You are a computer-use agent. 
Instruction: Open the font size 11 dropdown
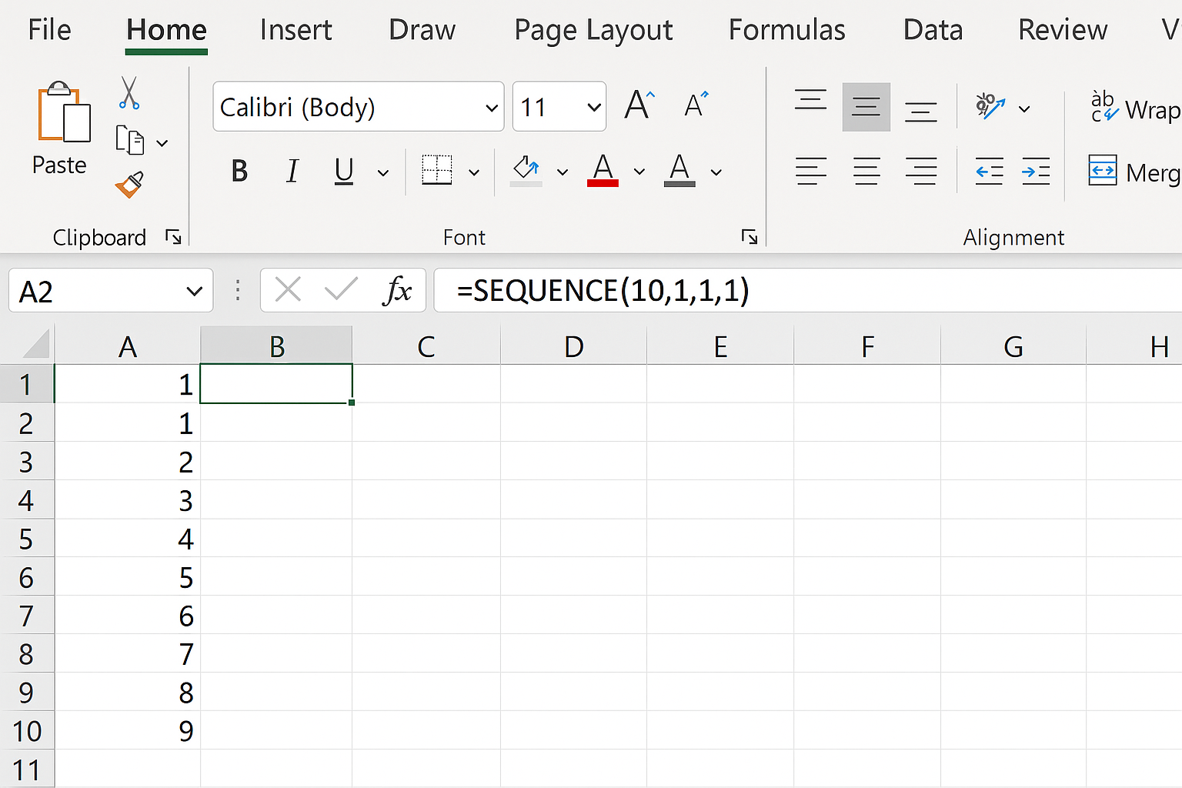click(593, 107)
